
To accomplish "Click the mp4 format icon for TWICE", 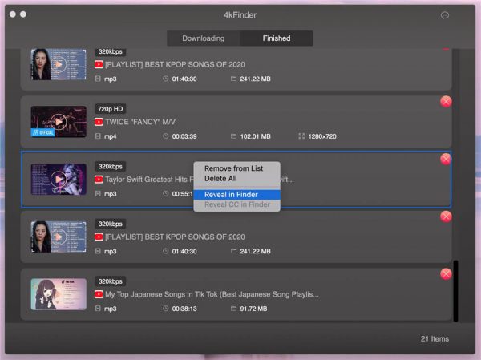I will click(x=98, y=136).
